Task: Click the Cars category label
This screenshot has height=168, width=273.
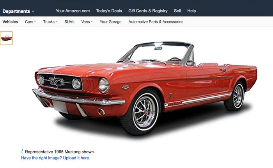Action: click(x=29, y=22)
